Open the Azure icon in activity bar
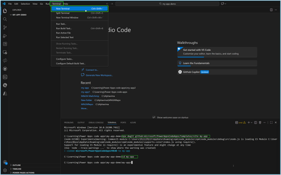The width and height of the screenshot is (281, 175). pos(5,93)
